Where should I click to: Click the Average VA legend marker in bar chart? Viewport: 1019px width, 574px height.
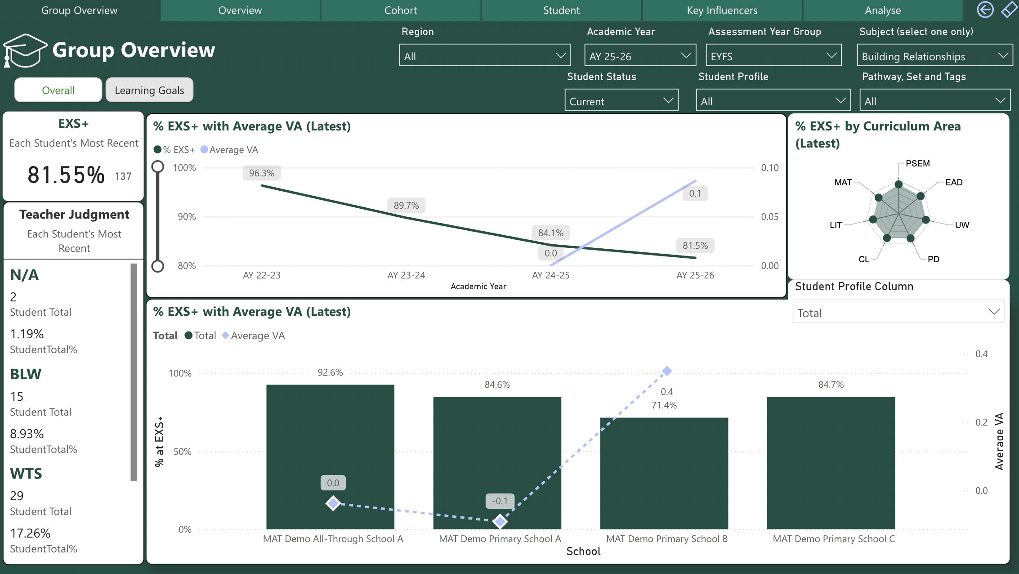tap(226, 336)
